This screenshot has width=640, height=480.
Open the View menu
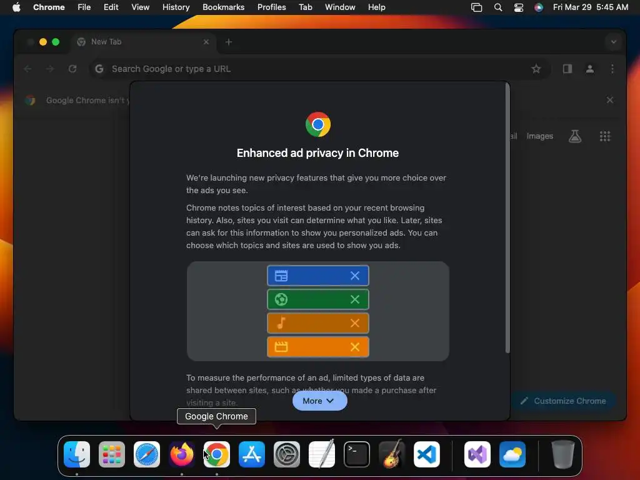(x=141, y=7)
